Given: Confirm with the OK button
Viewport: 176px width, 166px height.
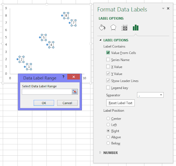Looking at the screenshot, I should coord(44,103).
